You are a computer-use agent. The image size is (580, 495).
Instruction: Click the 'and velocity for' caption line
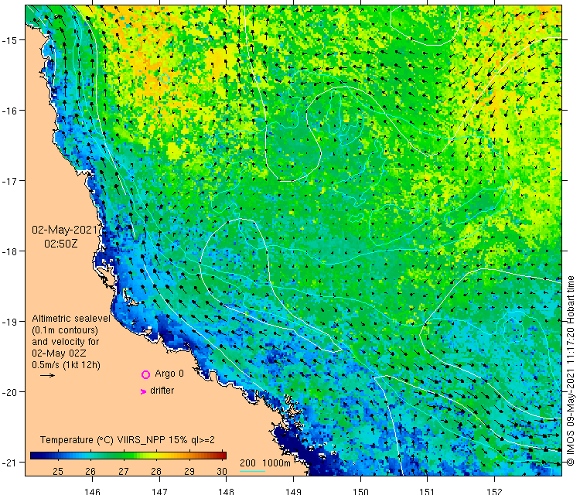click(x=65, y=341)
